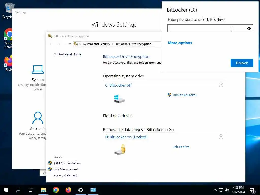
Task: Click the BitLocker Drive Encryption breadcrumb
Action: point(134,44)
